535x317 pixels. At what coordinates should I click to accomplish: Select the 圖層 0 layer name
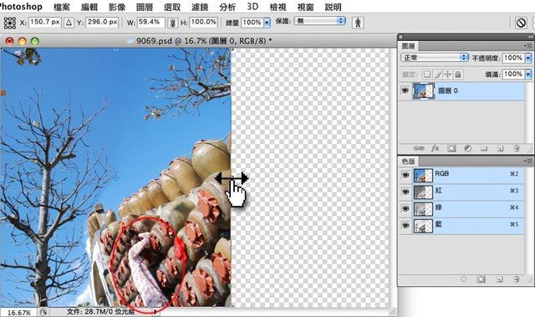[448, 91]
